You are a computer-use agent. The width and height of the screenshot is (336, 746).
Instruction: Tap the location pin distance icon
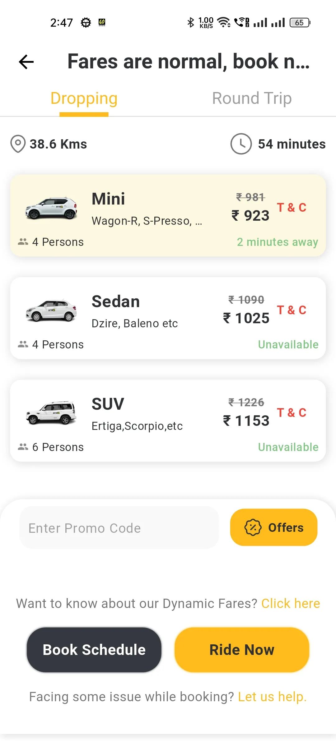pyautogui.click(x=18, y=144)
